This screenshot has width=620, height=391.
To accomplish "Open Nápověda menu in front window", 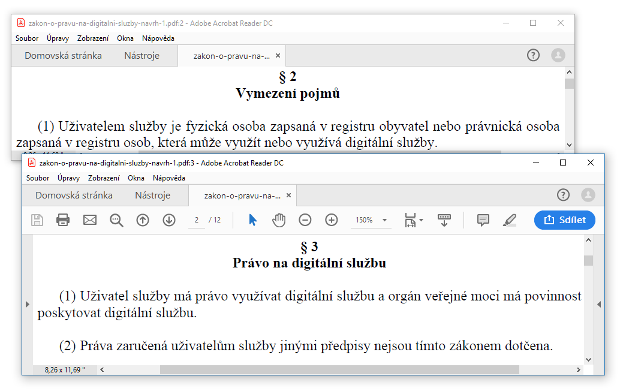I will [x=169, y=178].
